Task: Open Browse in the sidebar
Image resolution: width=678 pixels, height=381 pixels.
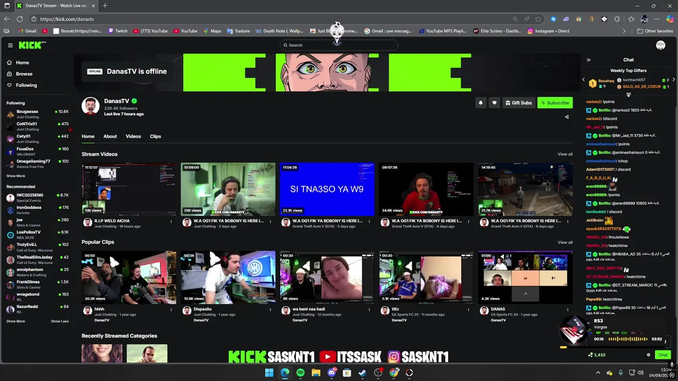Action: 20,74
